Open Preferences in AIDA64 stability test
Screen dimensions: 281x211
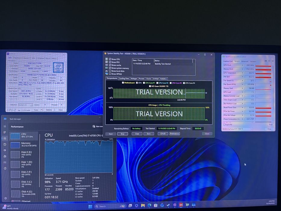pyautogui.click(x=175, y=134)
